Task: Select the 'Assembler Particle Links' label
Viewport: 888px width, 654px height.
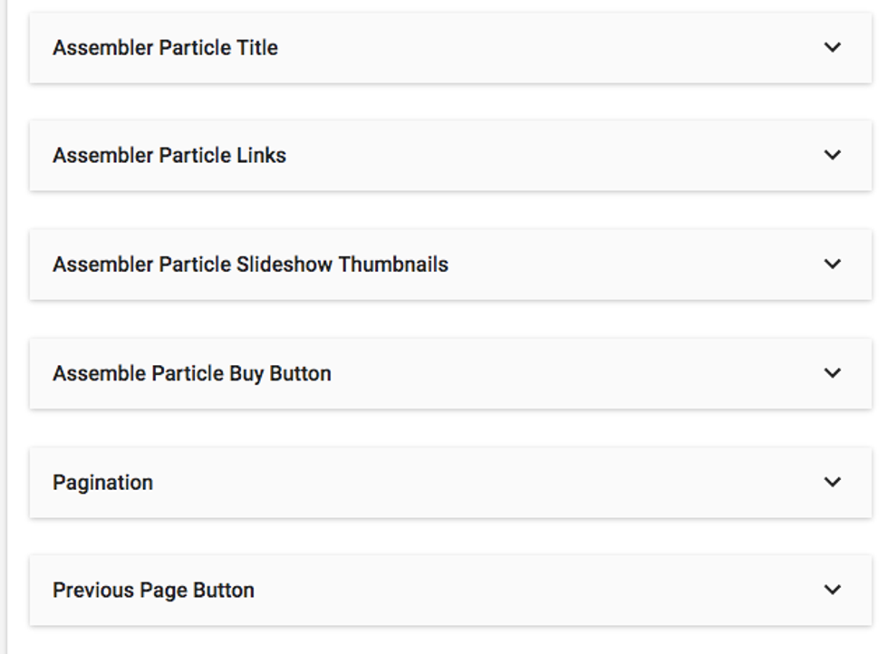Action: [x=169, y=156]
